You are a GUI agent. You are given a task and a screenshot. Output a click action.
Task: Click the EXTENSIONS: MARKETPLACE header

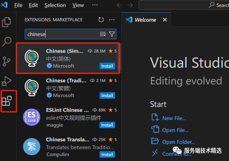click(53, 20)
